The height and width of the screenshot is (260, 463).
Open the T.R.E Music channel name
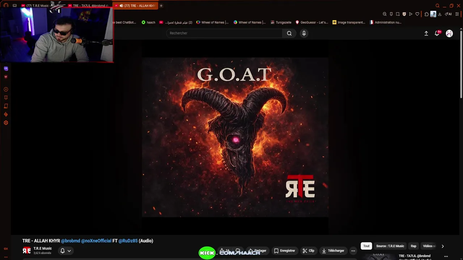[x=43, y=248]
